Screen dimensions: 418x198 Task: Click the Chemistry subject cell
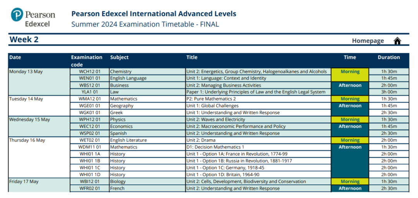click(147, 72)
